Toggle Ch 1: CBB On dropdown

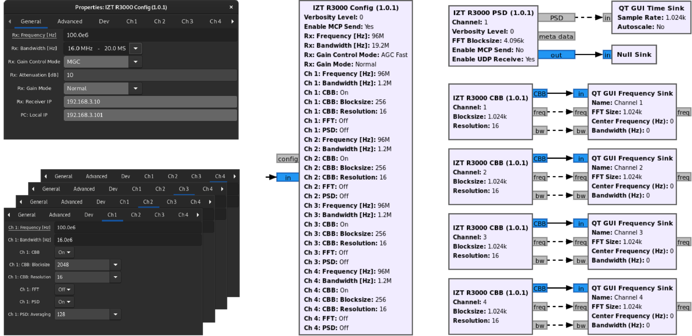click(x=65, y=253)
